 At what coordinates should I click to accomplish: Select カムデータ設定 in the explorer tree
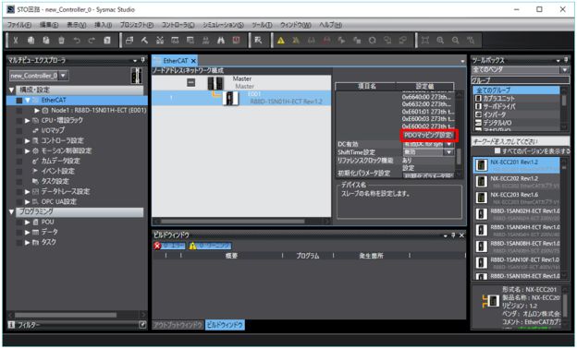coord(60,161)
